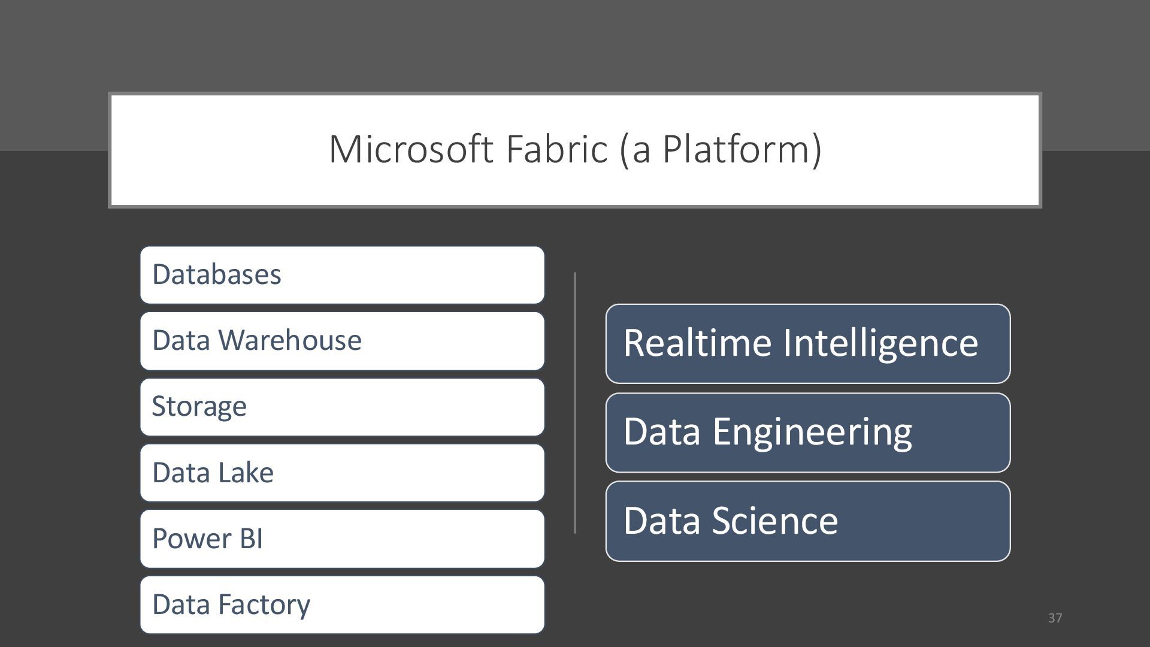Click the vertical divider line
Image resolution: width=1150 pixels, height=647 pixels.
click(575, 403)
